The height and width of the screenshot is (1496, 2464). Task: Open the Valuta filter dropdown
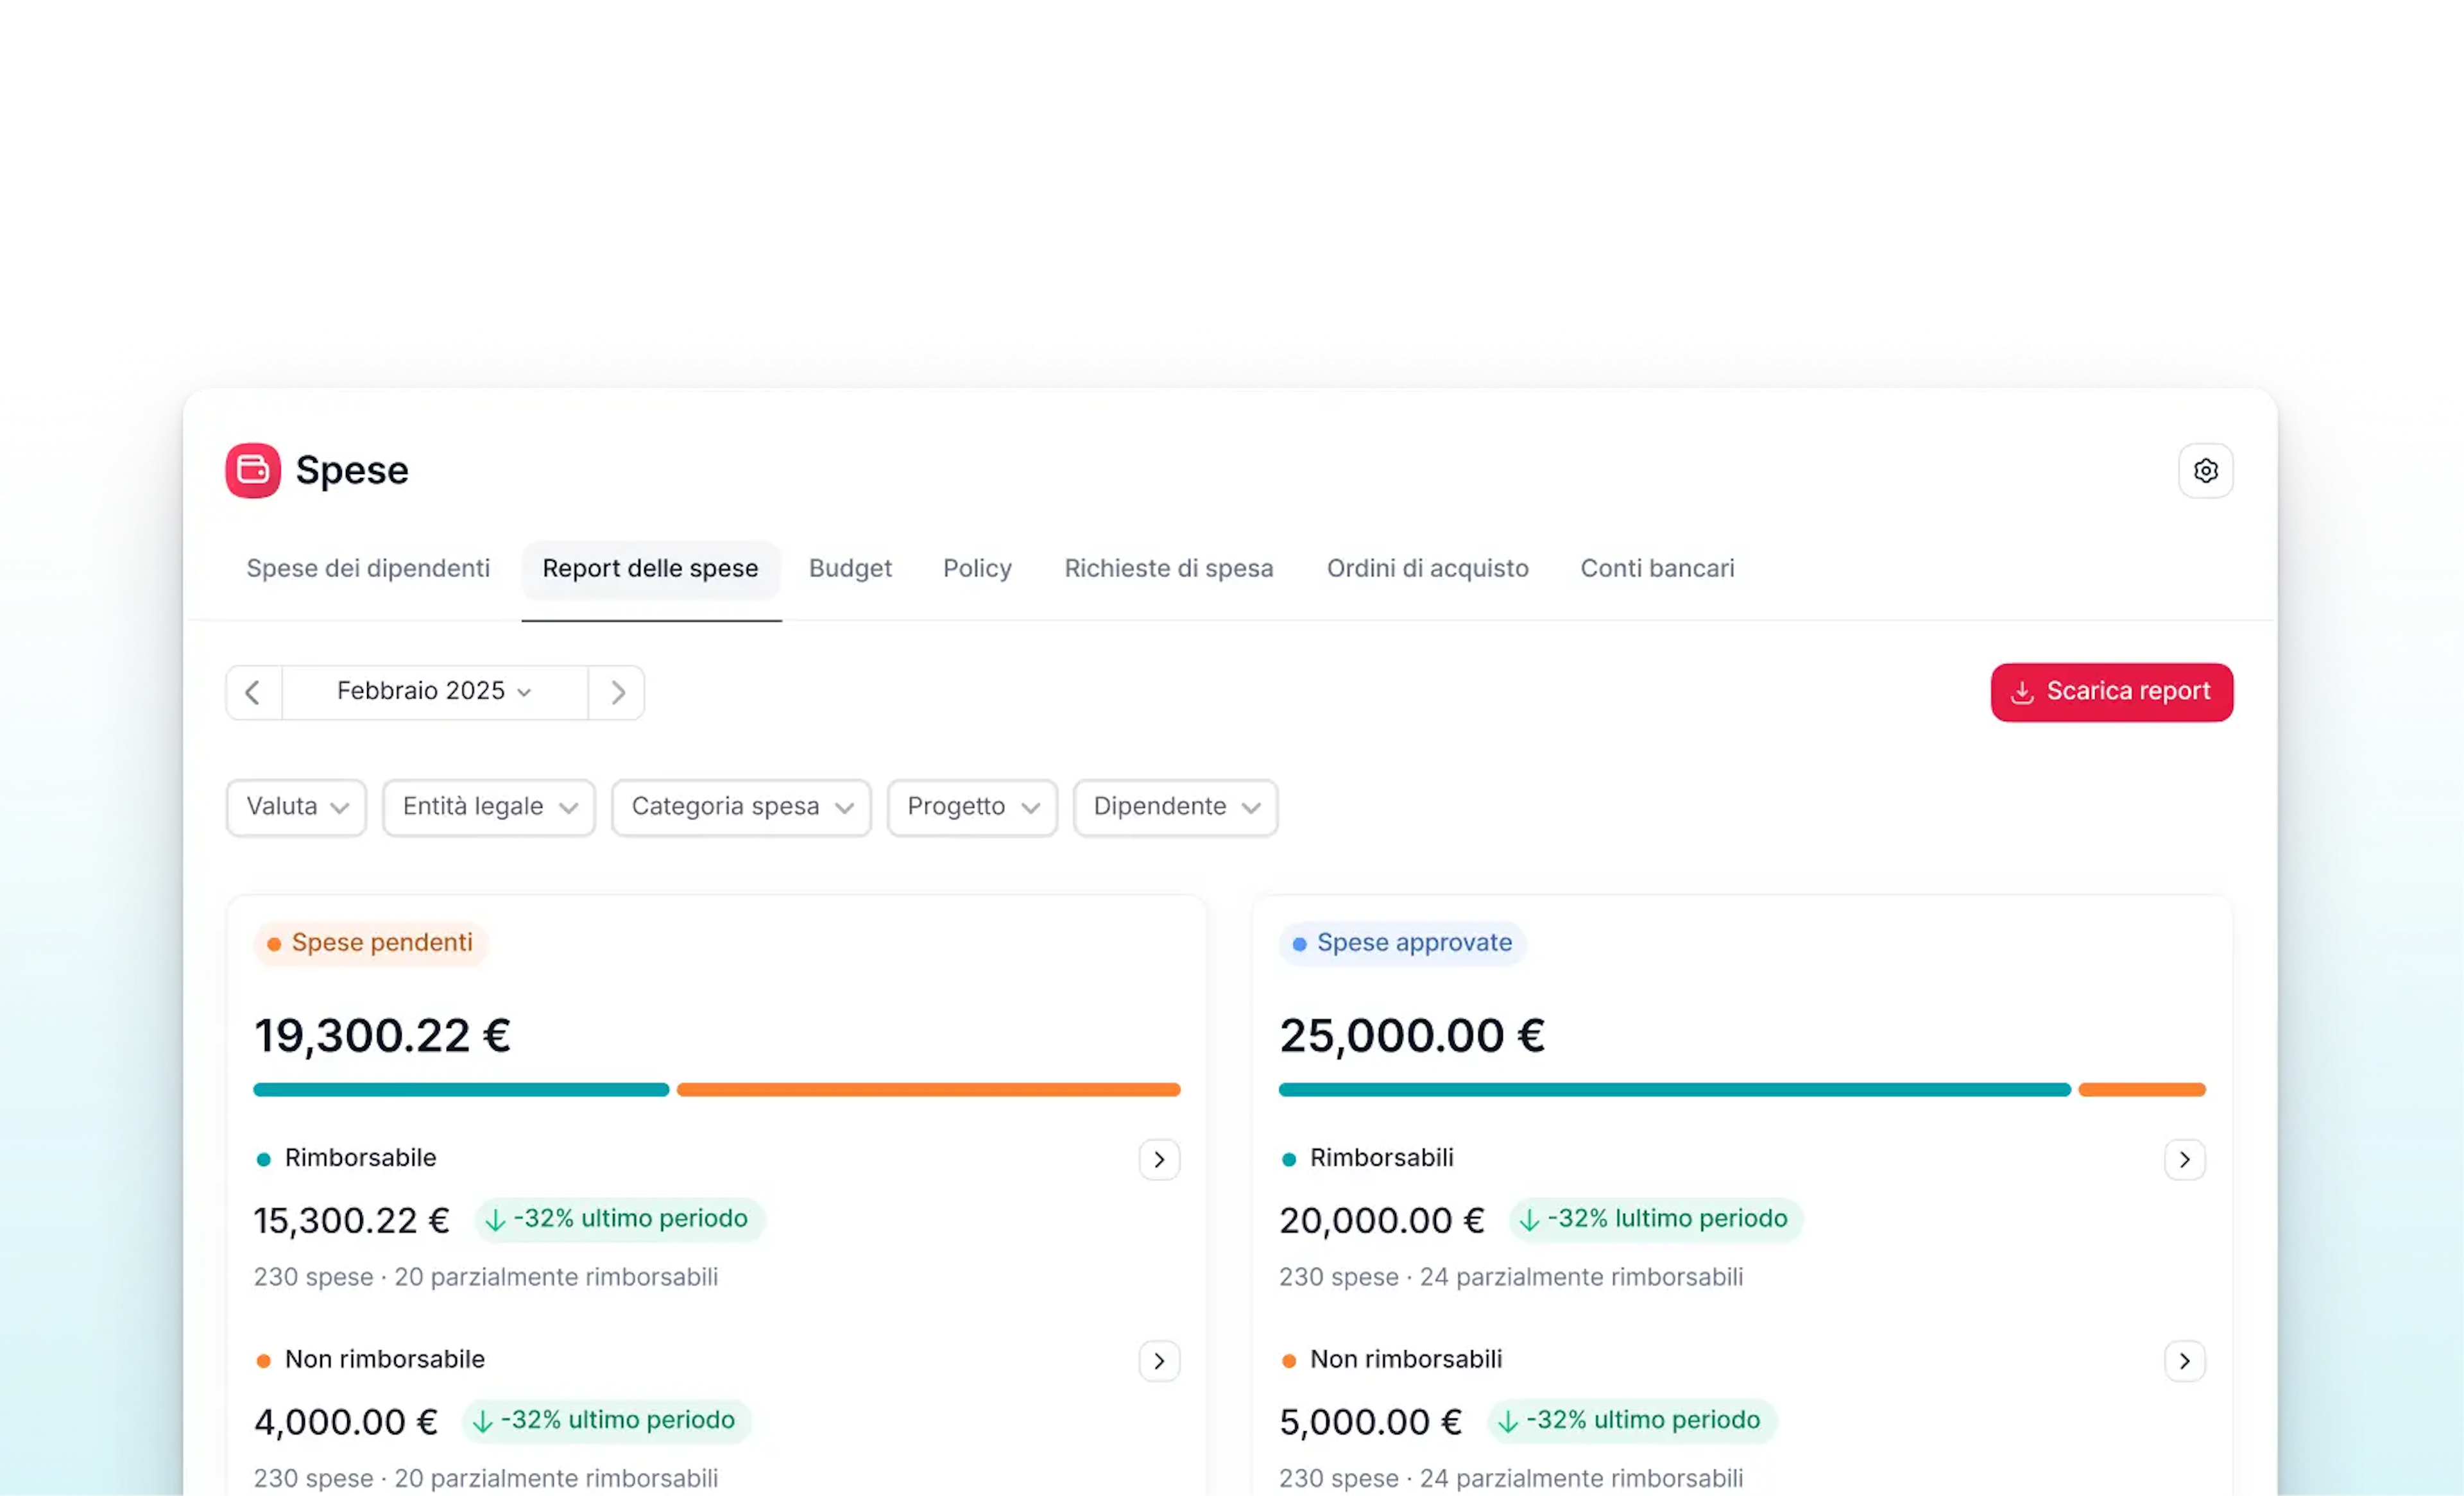pos(296,807)
